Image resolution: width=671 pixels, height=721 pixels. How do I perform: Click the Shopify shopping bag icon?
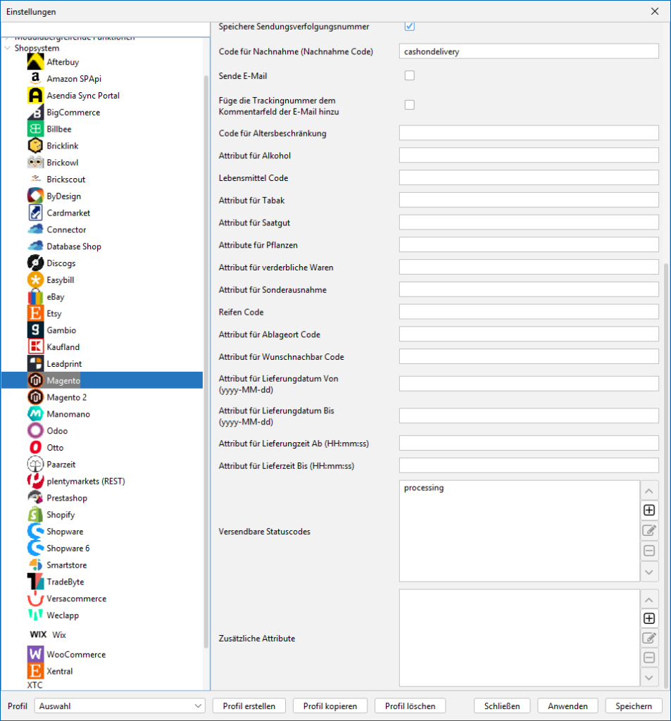point(35,515)
